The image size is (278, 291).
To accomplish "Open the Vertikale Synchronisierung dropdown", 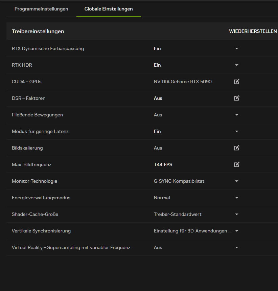I will click(237, 231).
